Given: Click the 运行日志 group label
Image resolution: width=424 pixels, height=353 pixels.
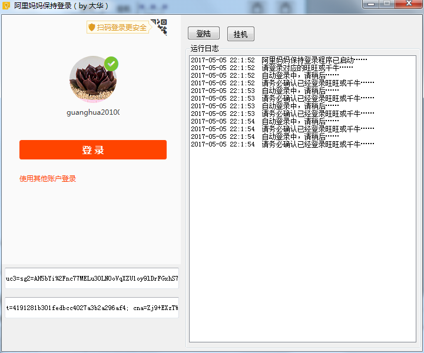Looking at the screenshot, I should coord(204,48).
